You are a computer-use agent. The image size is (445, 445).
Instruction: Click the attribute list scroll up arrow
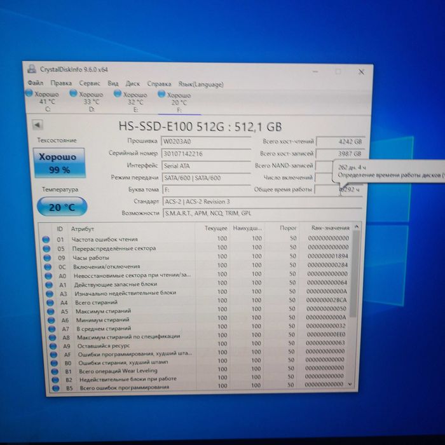click(357, 227)
